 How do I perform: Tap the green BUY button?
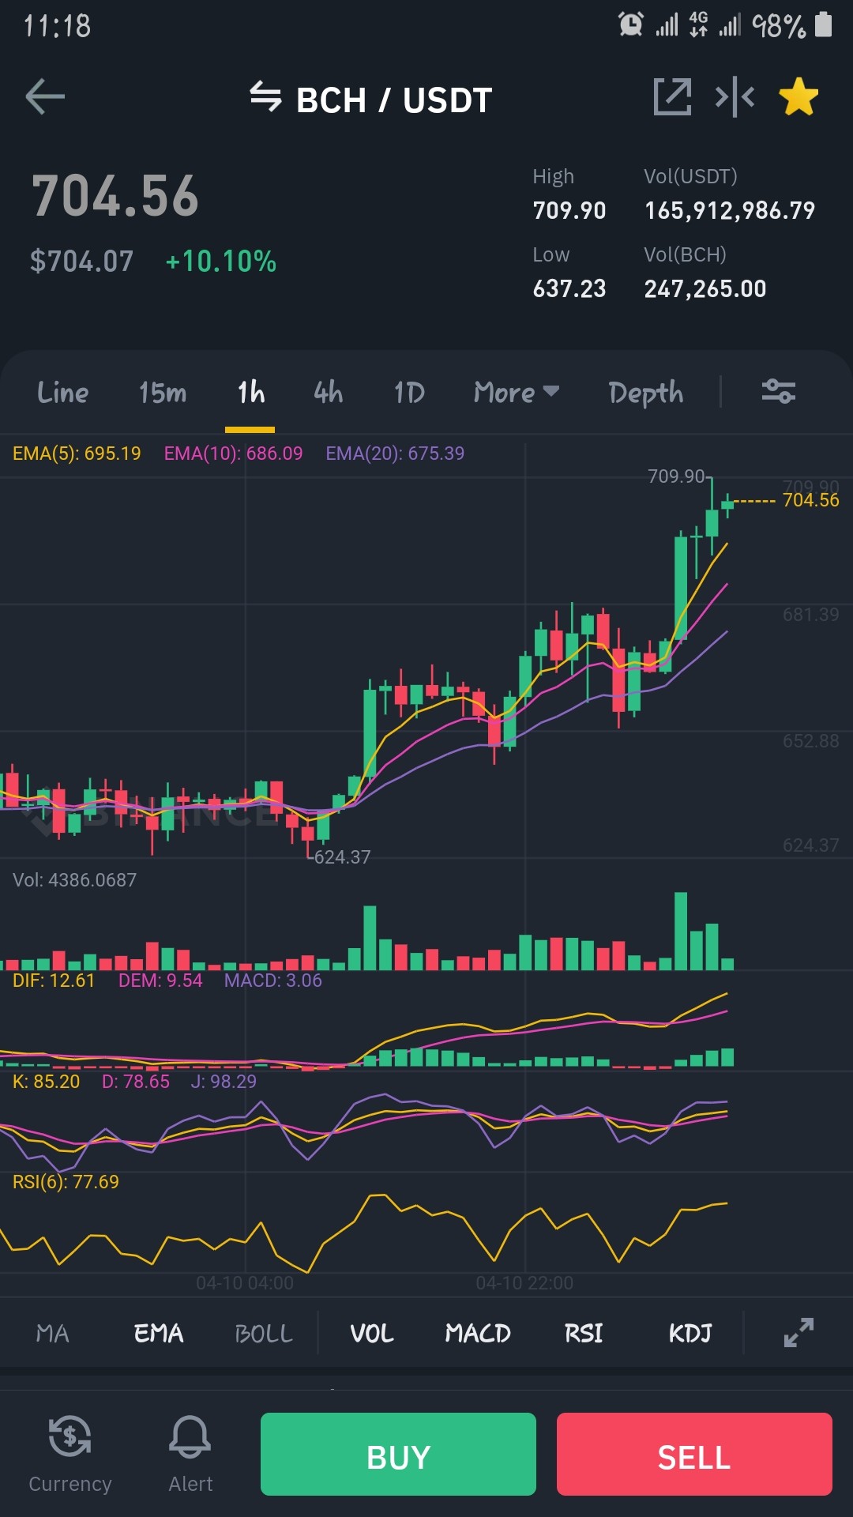point(398,1454)
